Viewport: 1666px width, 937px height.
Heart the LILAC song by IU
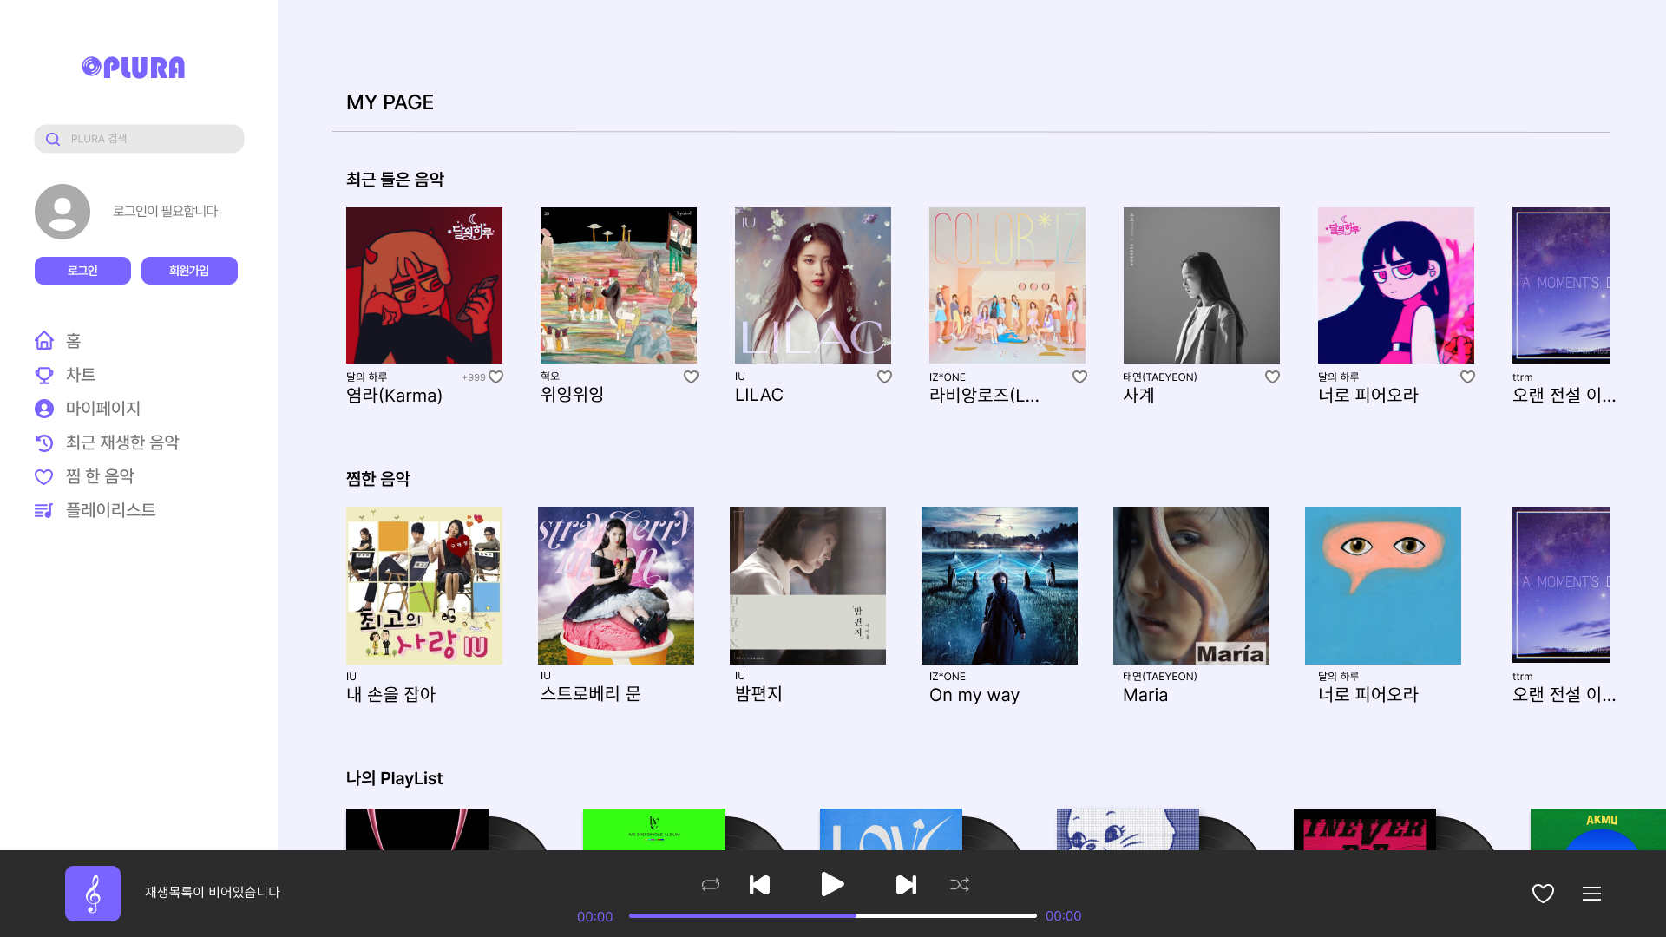884,377
